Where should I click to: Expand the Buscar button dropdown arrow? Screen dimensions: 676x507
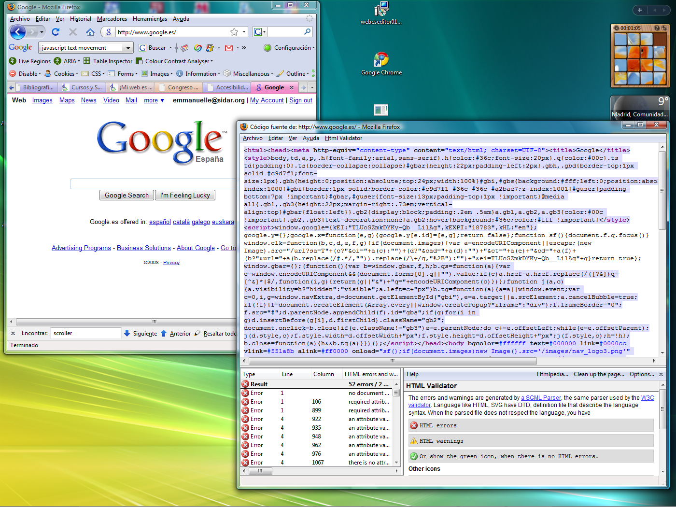click(x=171, y=48)
